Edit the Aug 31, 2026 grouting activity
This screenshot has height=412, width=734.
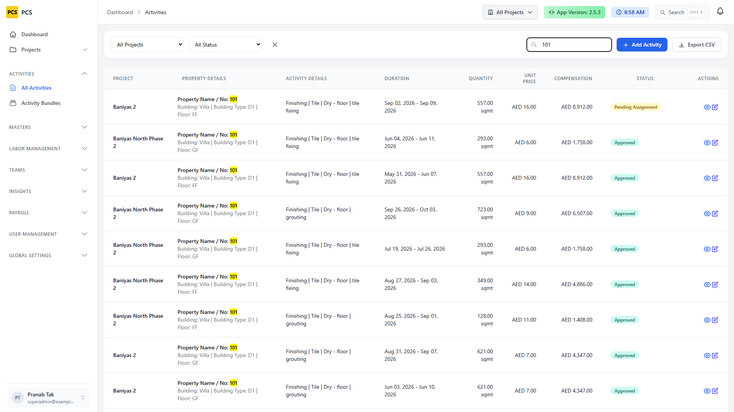pyautogui.click(x=715, y=356)
